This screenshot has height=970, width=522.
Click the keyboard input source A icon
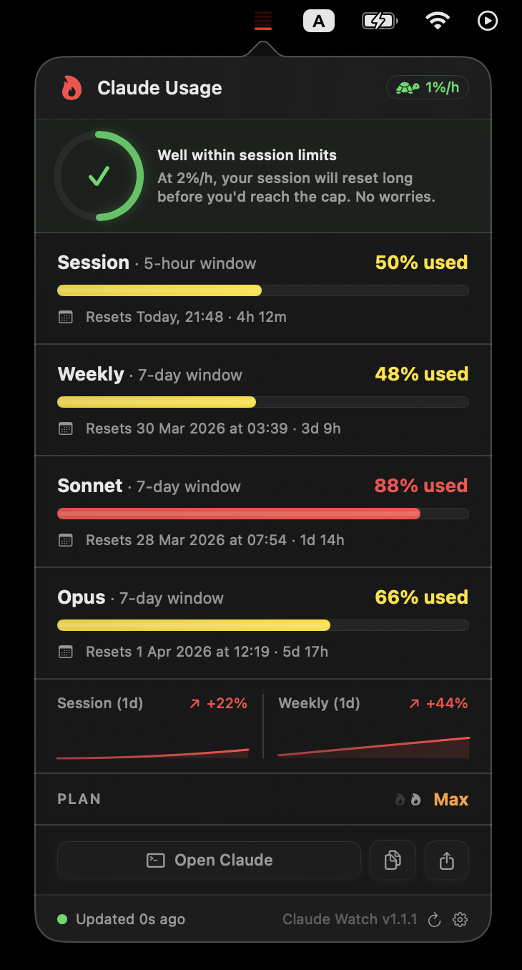(319, 21)
